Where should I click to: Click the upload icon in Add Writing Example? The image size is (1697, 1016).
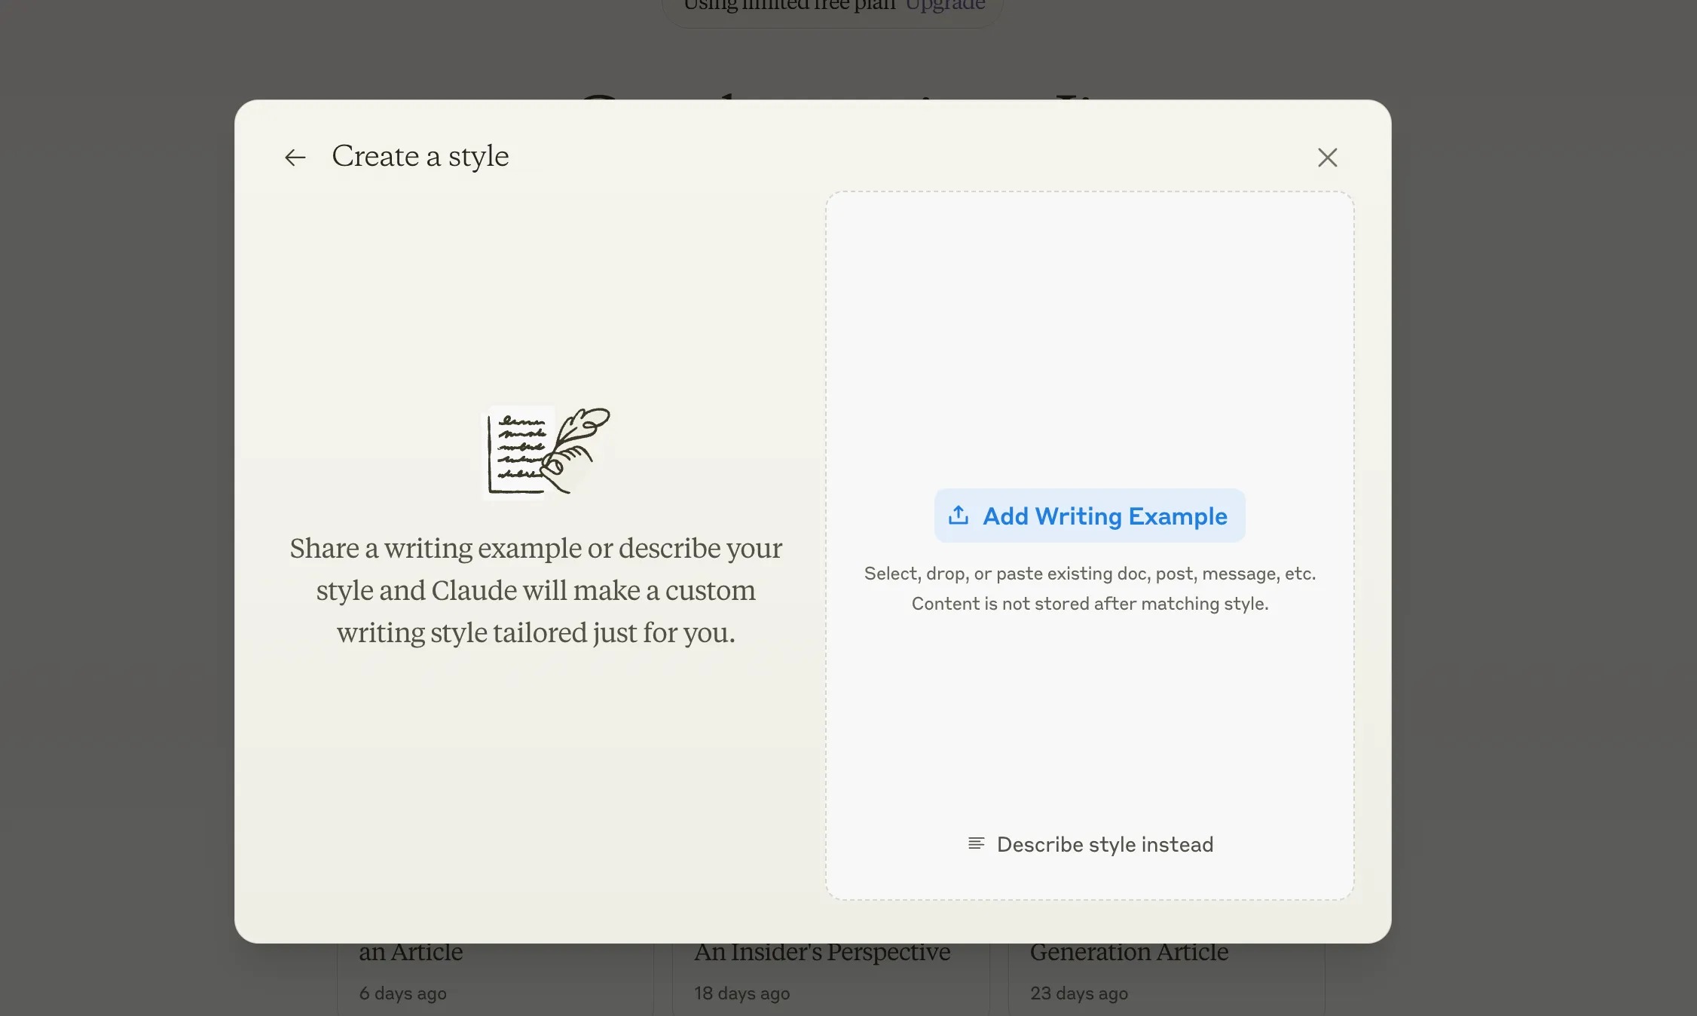click(959, 516)
